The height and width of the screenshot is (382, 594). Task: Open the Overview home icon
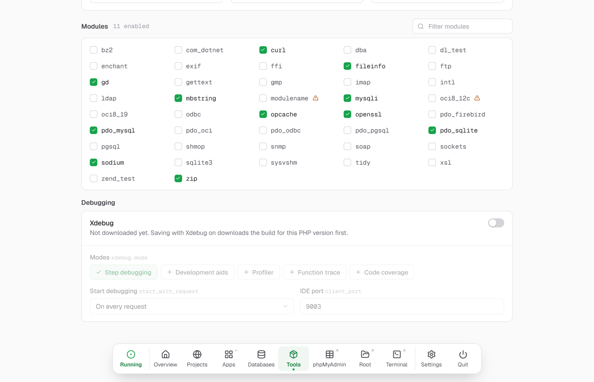click(x=165, y=354)
